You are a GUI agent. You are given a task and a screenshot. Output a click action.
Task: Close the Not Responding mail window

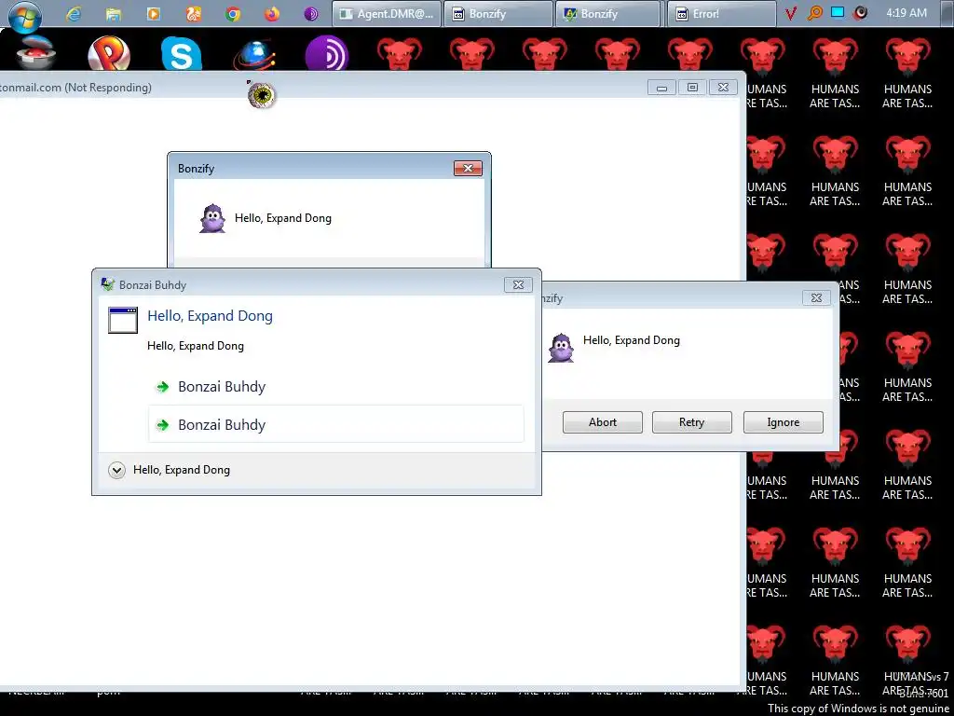tap(723, 88)
